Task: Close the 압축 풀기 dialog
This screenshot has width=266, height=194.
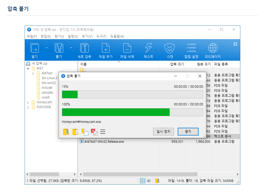Action: (x=200, y=76)
